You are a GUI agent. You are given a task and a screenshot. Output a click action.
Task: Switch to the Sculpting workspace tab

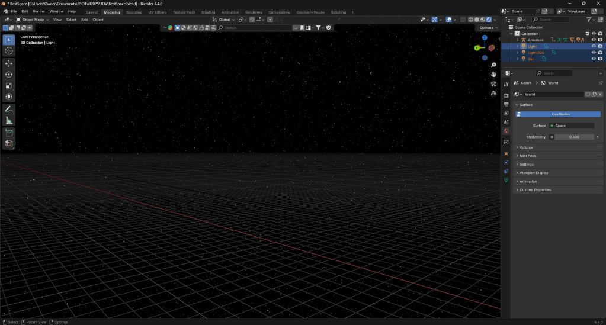coord(134,12)
